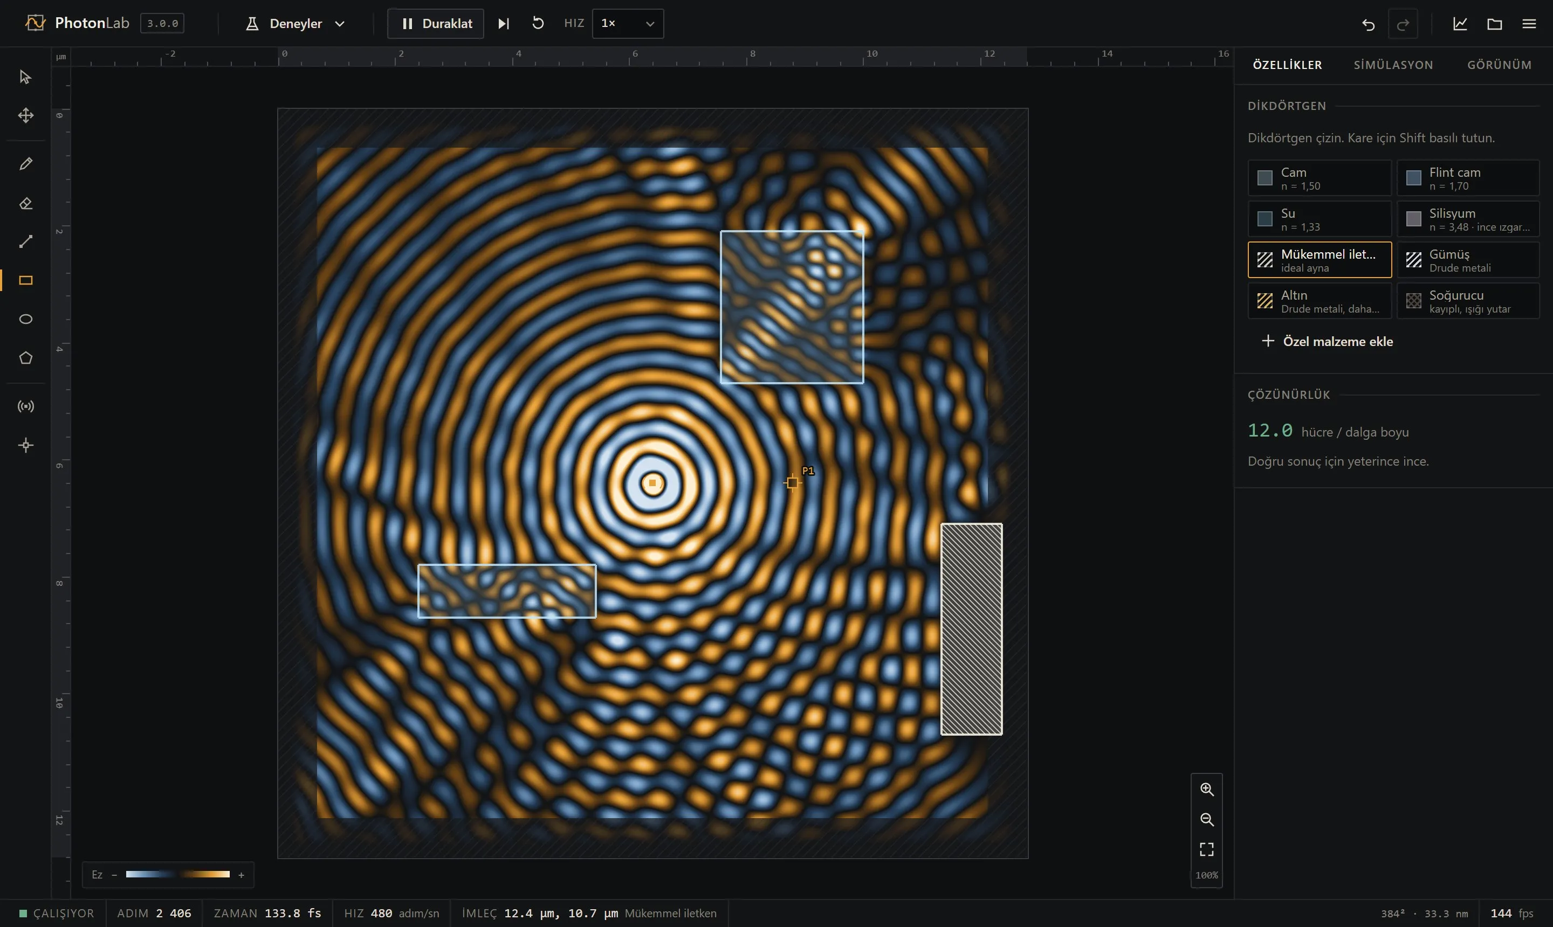Pick the polygon shape tool
The height and width of the screenshot is (927, 1553).
tap(26, 358)
